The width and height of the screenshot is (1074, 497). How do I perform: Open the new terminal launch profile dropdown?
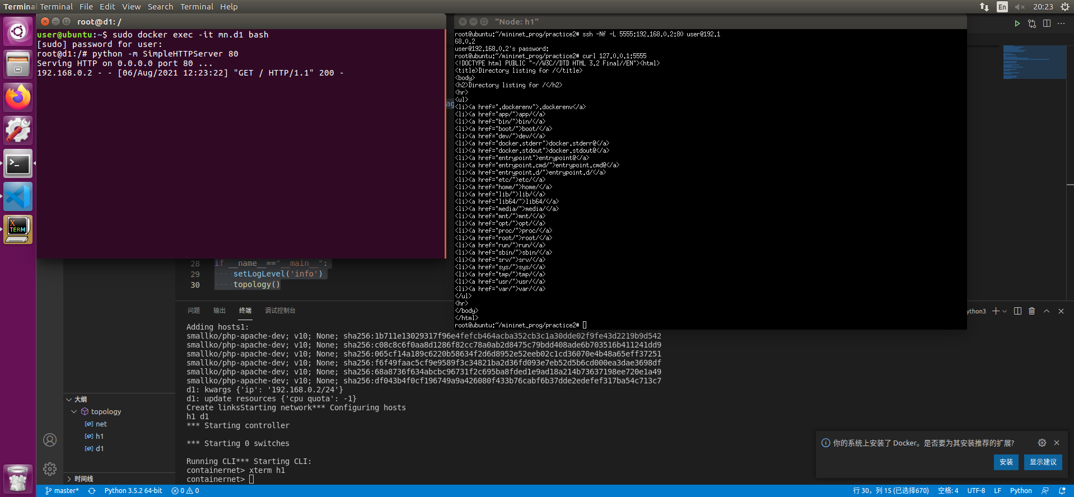(1005, 311)
